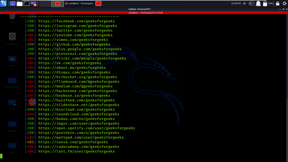This screenshot has height=162, width=288.
Task: Click the vk.com/geeksforgeeks URL text
Action: coord(70,63)
